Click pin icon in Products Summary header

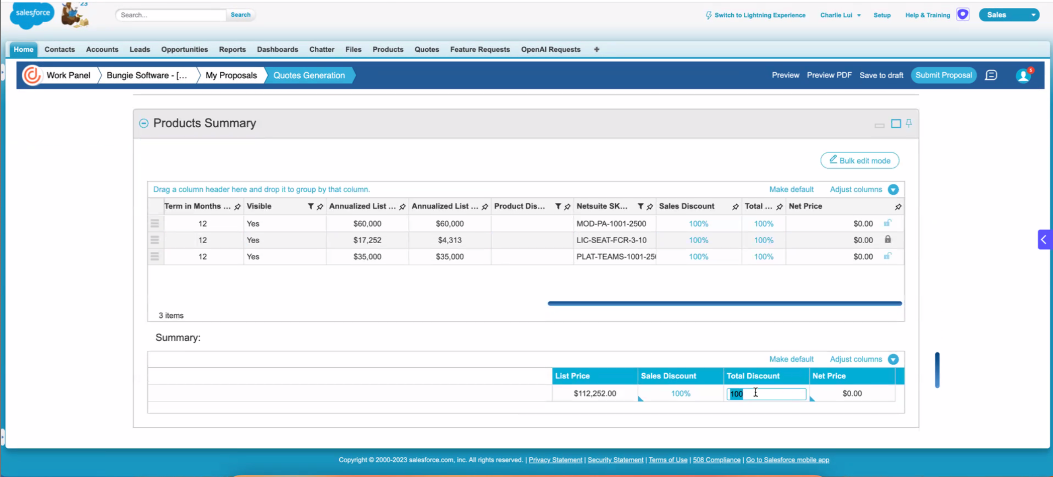[x=909, y=123]
